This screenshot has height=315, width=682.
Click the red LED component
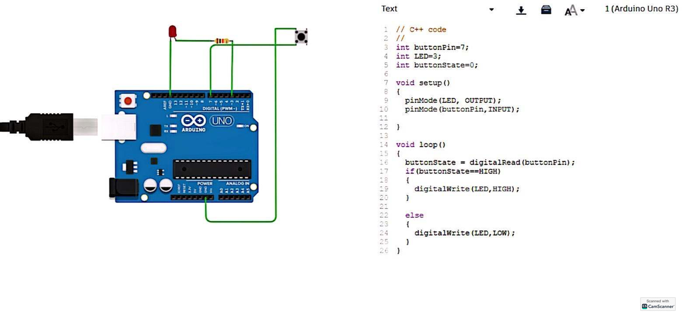[172, 32]
